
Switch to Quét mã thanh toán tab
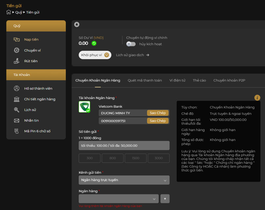point(145,80)
